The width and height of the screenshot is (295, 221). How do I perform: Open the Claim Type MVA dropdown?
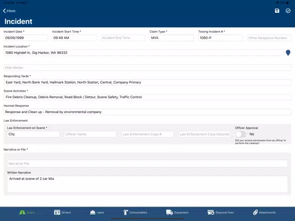pyautogui.click(x=172, y=38)
